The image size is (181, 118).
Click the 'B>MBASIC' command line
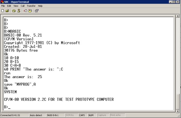(x=12, y=31)
